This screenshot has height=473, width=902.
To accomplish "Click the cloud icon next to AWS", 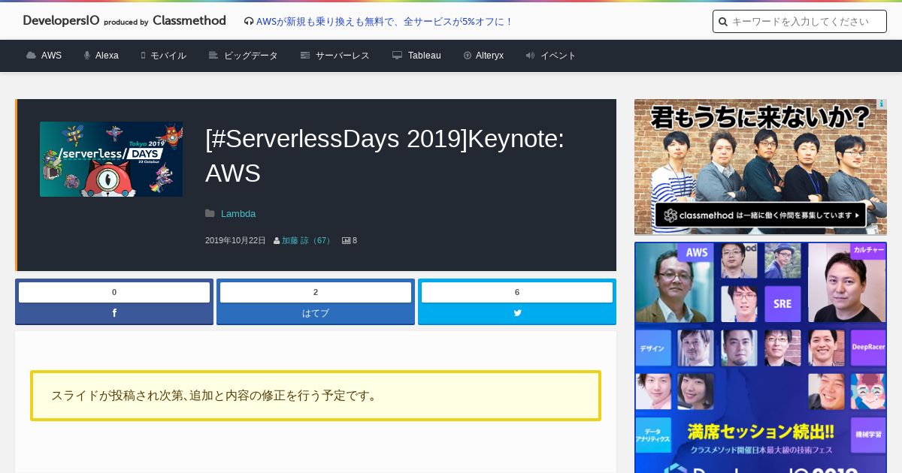I will click(x=31, y=56).
